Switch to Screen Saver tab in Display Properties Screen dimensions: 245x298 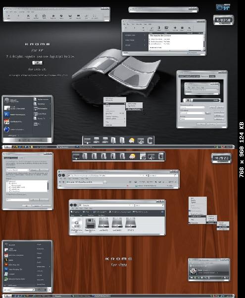coord(195,76)
